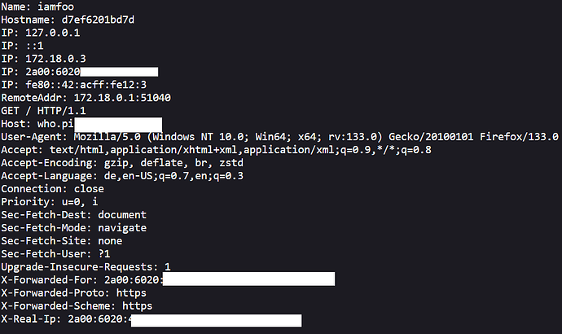Click the 'X-Forwarded-Proto: https' line

pyautogui.click(x=73, y=293)
